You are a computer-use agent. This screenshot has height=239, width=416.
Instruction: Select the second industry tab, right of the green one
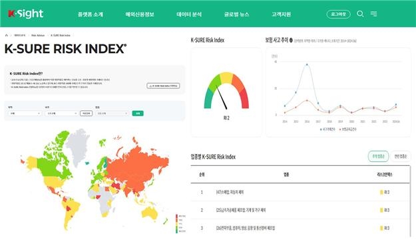(400, 157)
